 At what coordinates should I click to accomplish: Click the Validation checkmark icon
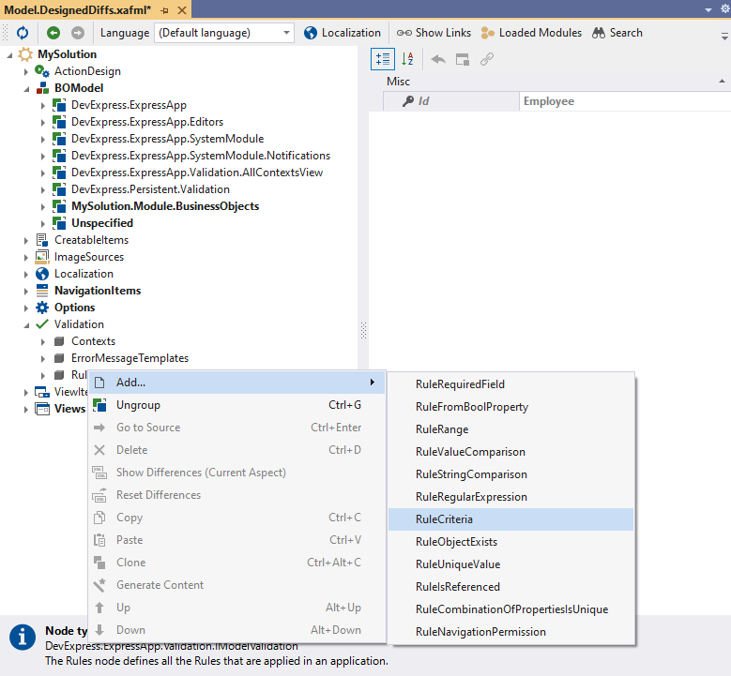[42, 324]
